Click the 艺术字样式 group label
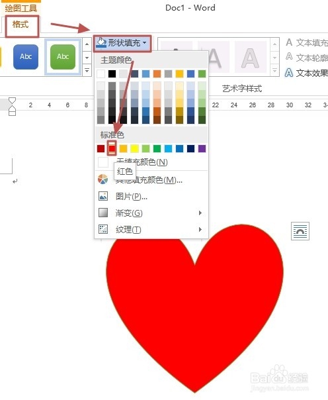 (242, 89)
